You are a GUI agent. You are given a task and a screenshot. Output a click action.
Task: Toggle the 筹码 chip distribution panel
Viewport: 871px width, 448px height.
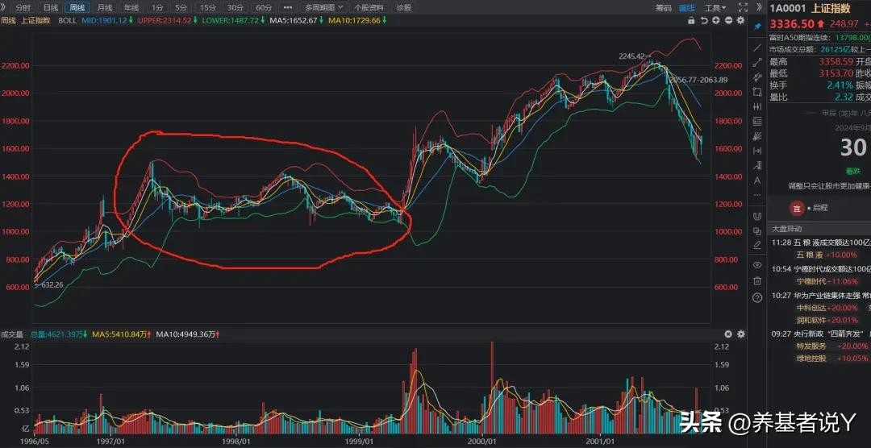[x=663, y=7]
